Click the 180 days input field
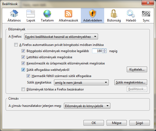 (x=97, y=51)
